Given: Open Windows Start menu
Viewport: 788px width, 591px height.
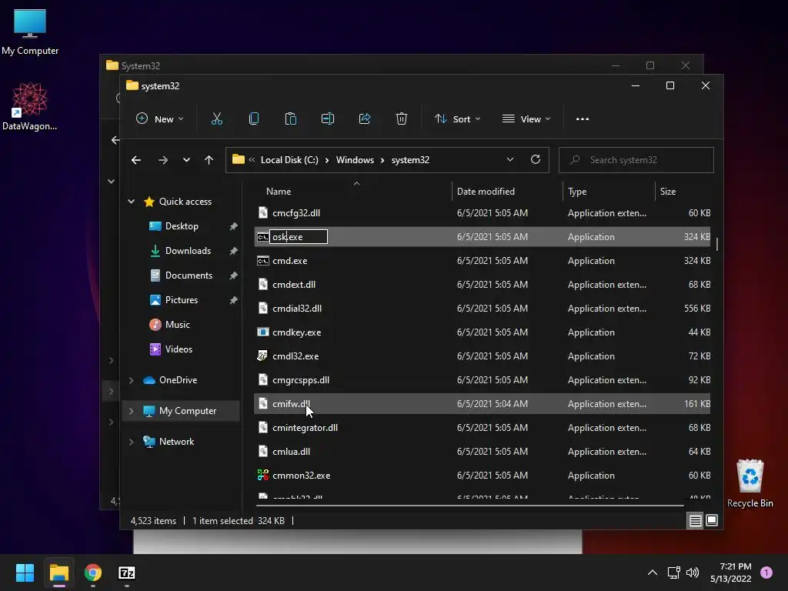Looking at the screenshot, I should click(x=25, y=573).
